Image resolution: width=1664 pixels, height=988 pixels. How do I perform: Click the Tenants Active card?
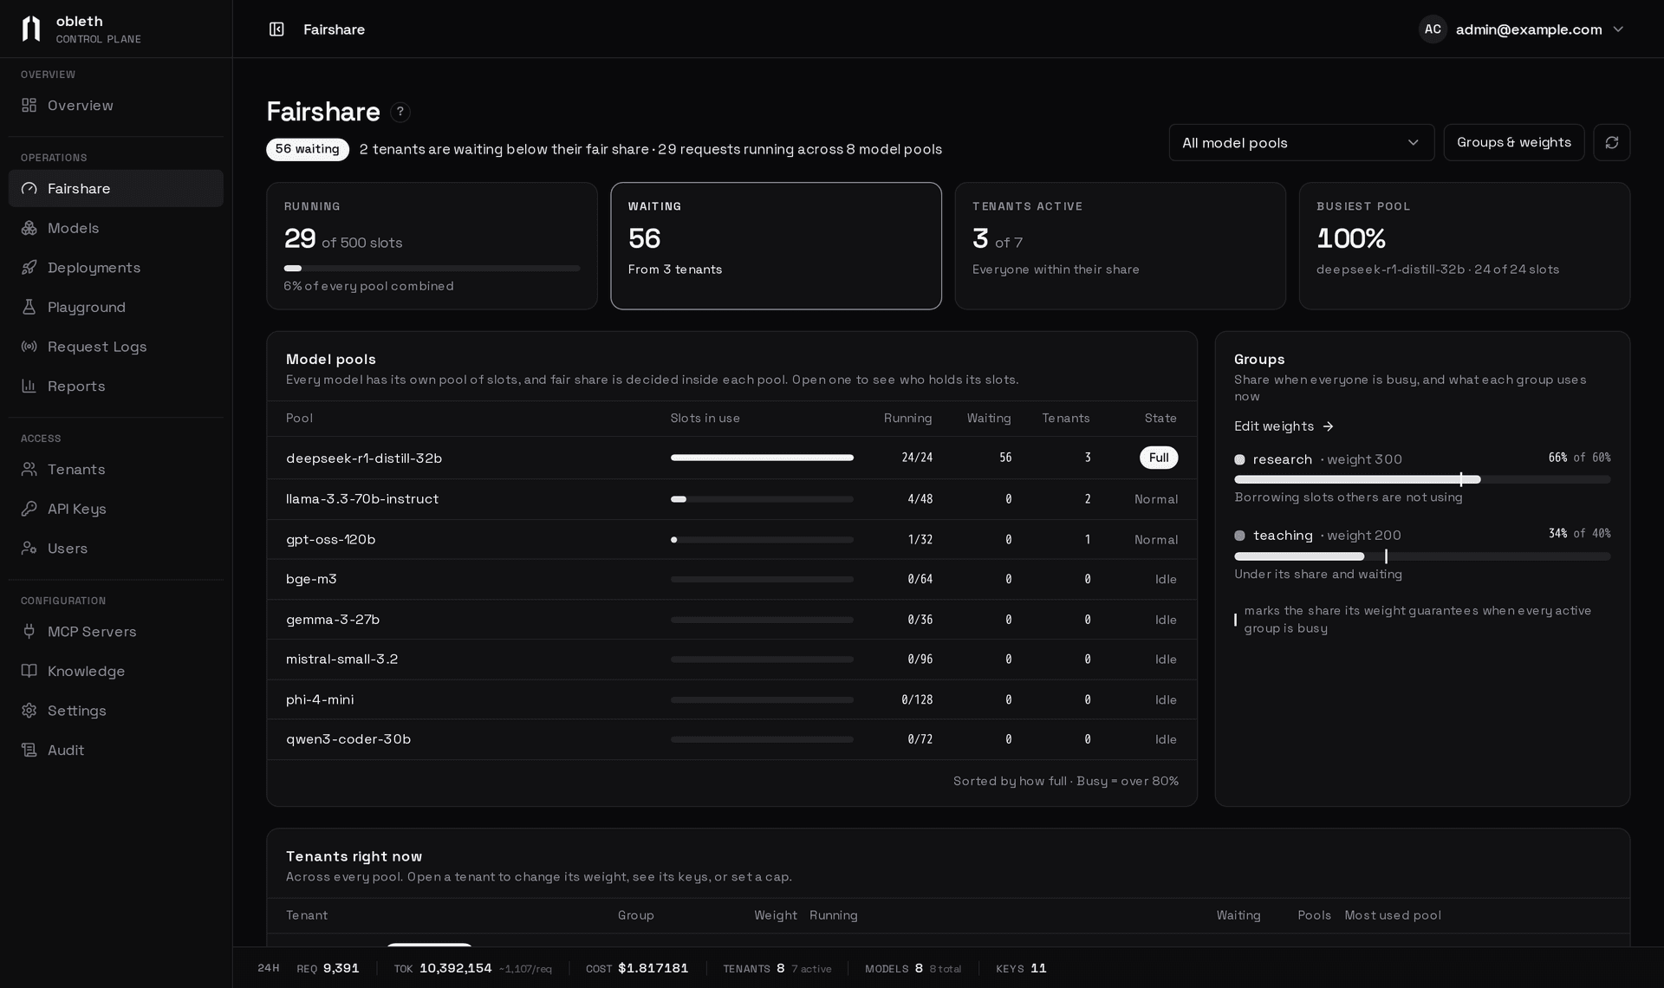pos(1120,246)
